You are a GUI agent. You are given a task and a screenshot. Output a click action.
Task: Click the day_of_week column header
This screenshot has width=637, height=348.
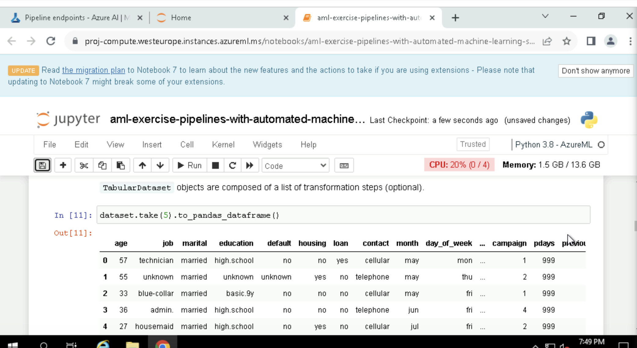(449, 243)
